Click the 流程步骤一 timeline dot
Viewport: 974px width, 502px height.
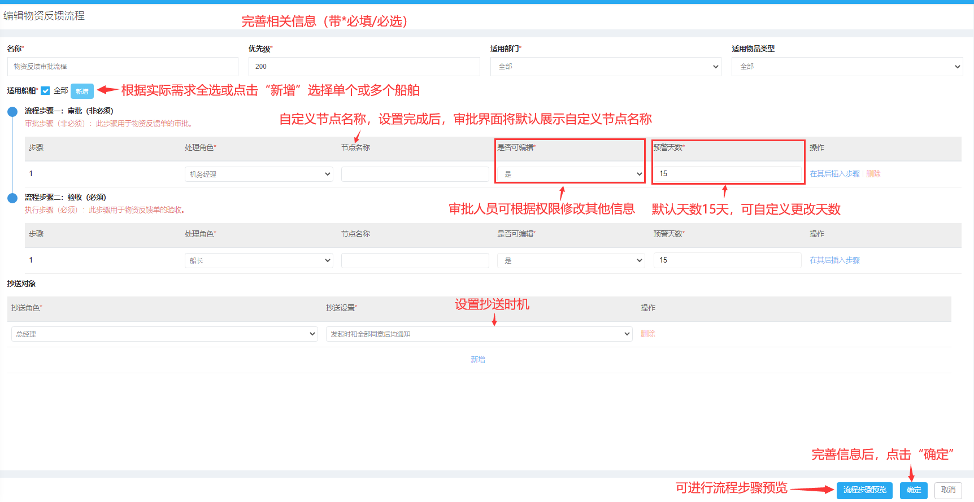pos(12,112)
